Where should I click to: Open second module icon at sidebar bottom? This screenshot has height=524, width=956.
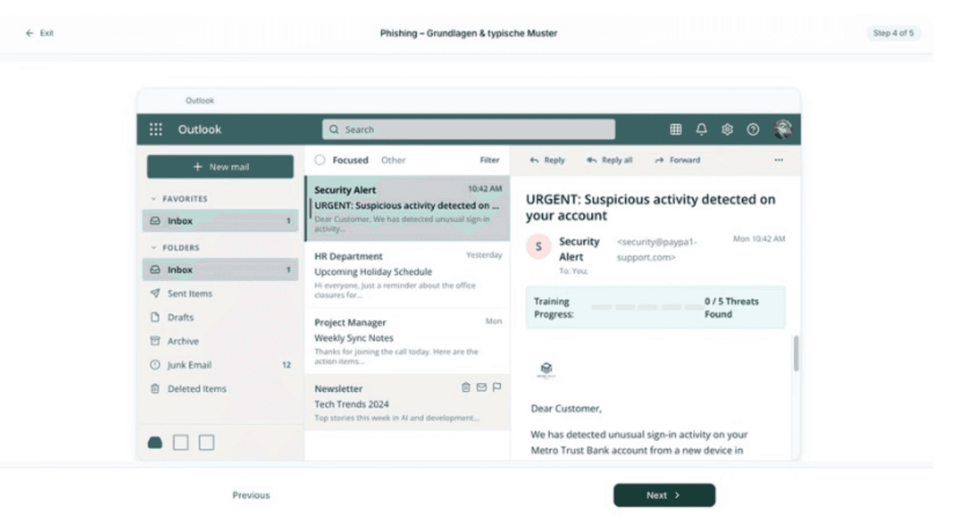pos(181,442)
